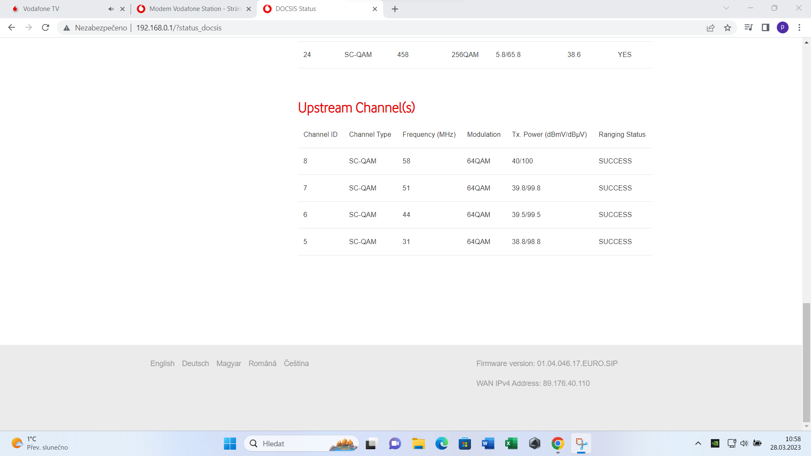Open the dark hexagon app in taskbar
The image size is (811, 456).
click(534, 444)
